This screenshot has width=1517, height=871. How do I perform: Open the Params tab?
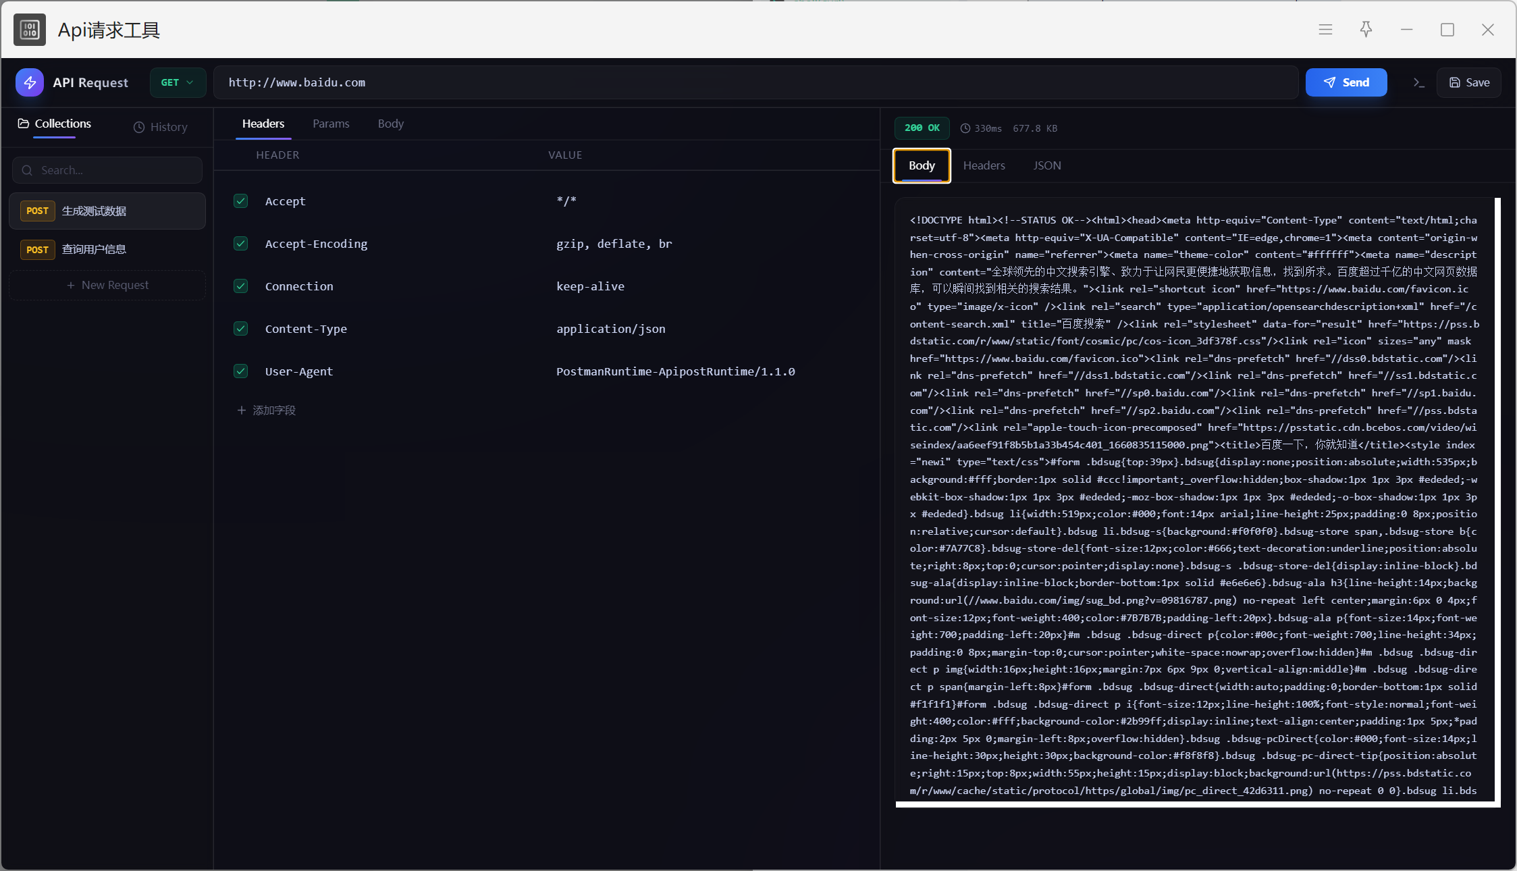[x=331, y=124]
